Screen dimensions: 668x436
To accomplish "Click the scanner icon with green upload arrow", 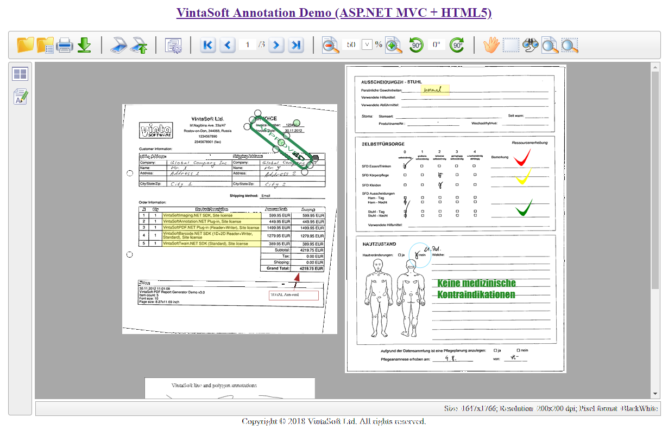I will click(x=138, y=44).
